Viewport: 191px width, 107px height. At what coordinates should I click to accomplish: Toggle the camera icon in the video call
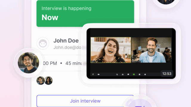[x=99, y=74]
